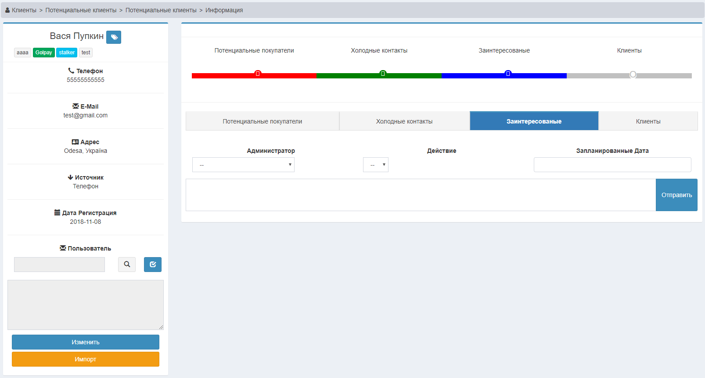Go to Клиенты in the breadcrumb
705x378 pixels.
24,10
